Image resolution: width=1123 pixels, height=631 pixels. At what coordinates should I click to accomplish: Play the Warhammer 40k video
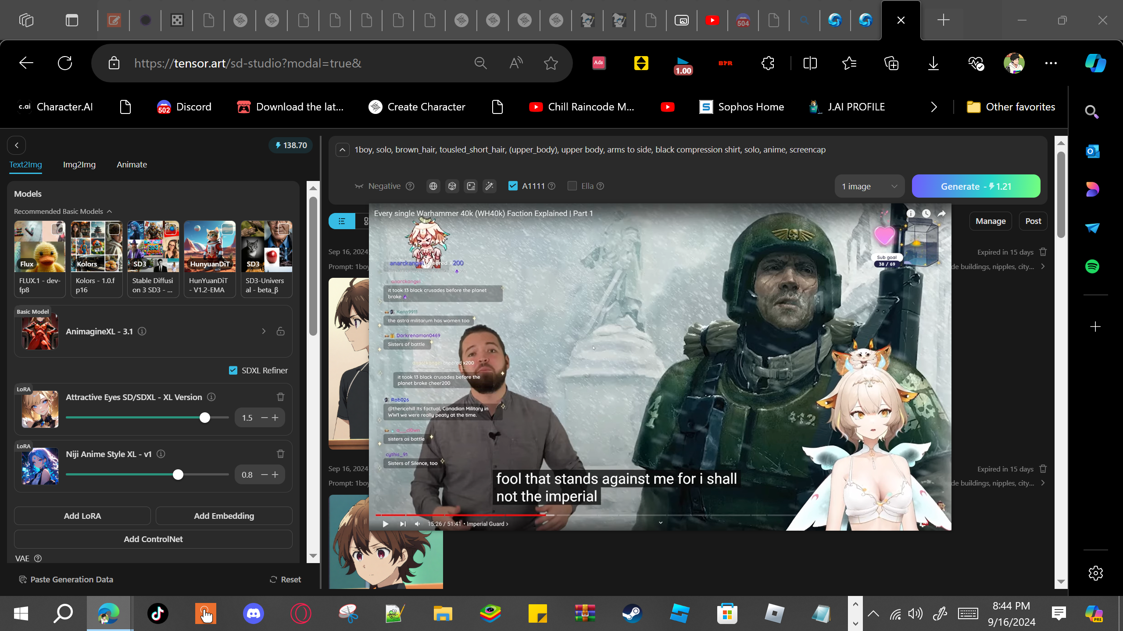pos(386,524)
